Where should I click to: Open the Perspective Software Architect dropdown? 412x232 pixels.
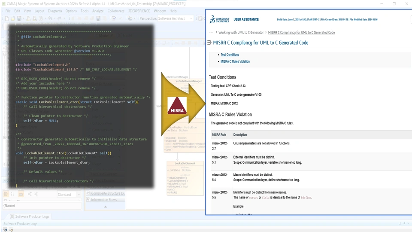(x=191, y=18)
